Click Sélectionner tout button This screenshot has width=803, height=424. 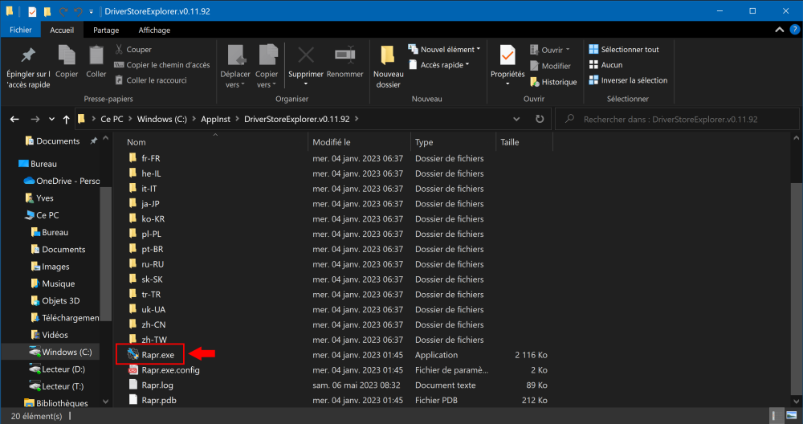tap(624, 50)
